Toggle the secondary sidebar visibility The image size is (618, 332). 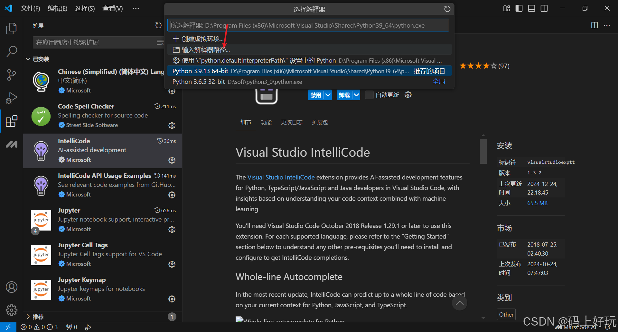pos(544,8)
